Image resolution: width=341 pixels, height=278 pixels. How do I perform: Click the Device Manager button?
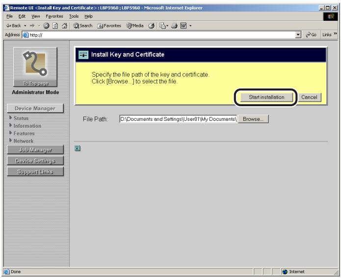35,108
